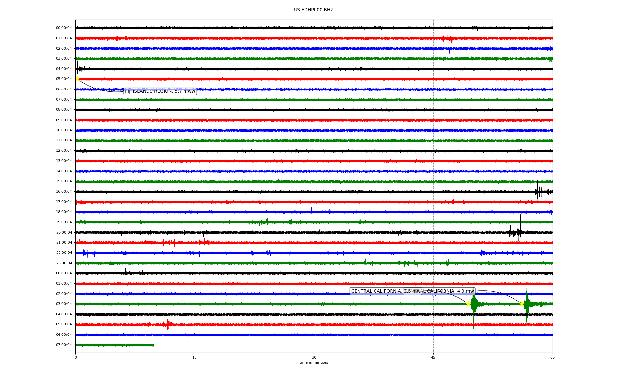Click the 15 tick on the x-axis
The height and width of the screenshot is (392, 628).
point(195,357)
